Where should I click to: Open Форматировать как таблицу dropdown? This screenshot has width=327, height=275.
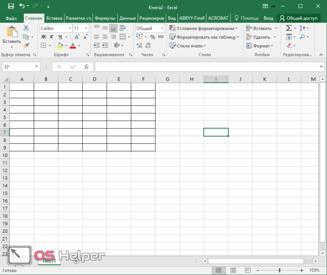click(x=204, y=37)
